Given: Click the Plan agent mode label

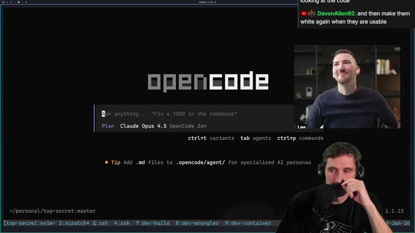Looking at the screenshot, I should (108, 126).
